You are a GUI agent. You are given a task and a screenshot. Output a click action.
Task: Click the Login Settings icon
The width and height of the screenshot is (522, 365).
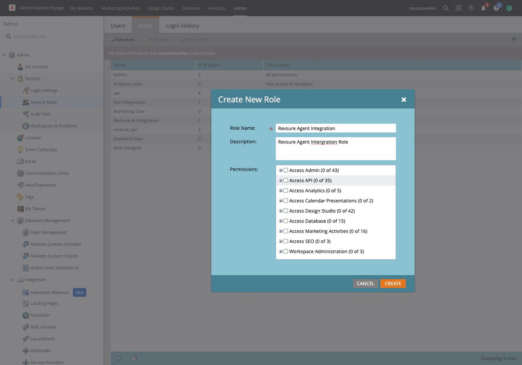pos(26,90)
